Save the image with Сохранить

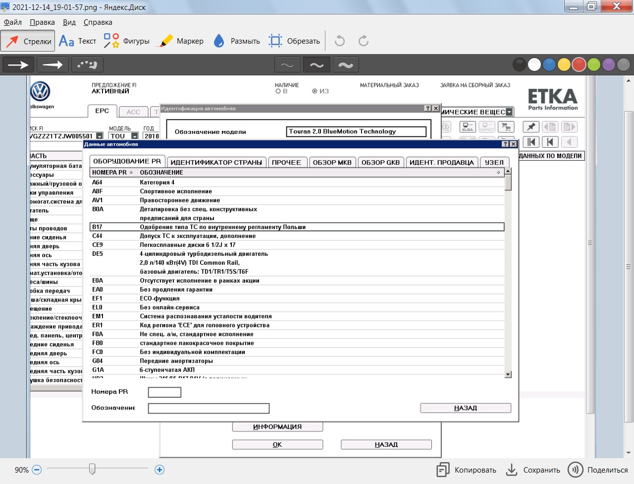532,470
